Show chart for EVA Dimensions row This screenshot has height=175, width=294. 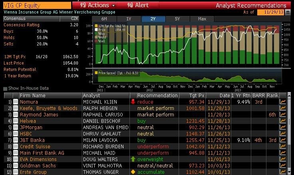coord(282,159)
